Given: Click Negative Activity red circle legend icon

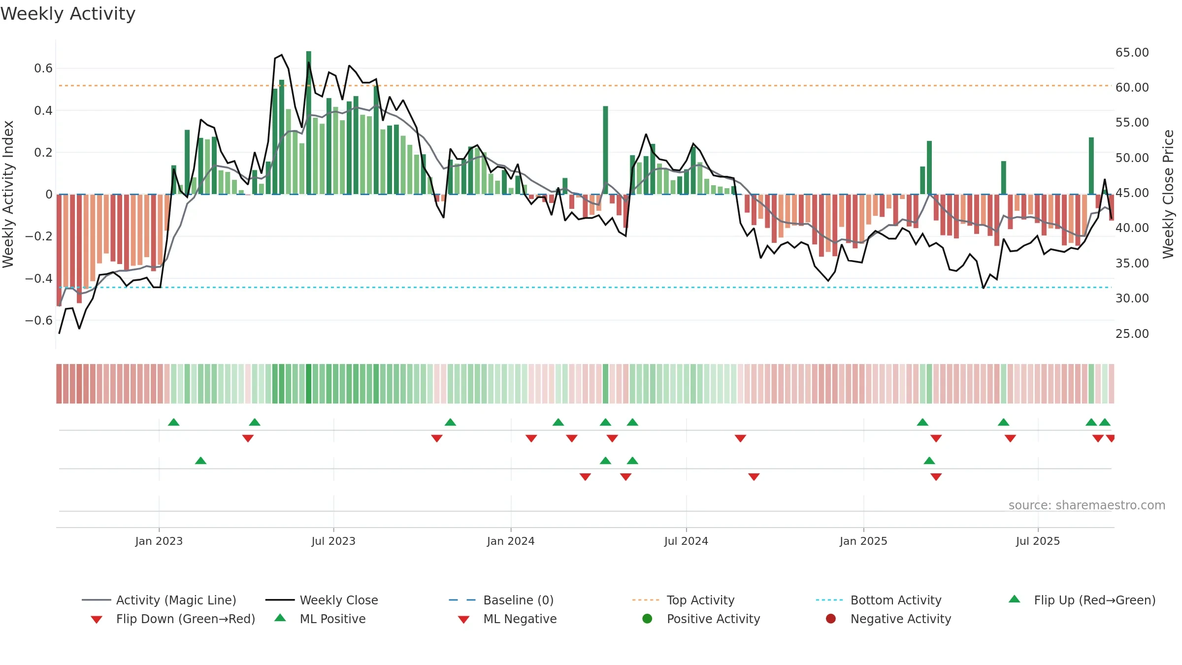Looking at the screenshot, I should pos(831,619).
